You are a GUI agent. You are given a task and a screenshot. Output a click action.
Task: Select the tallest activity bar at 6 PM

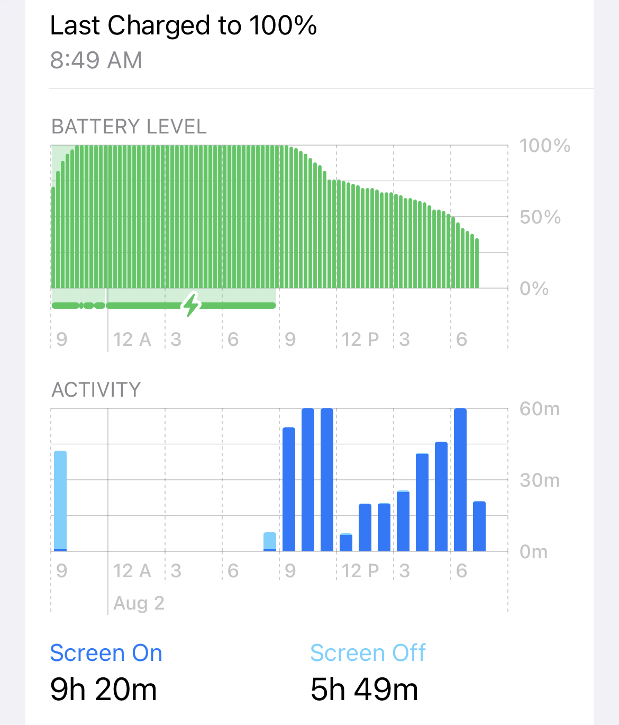[460, 480]
